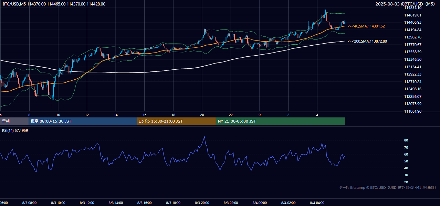Click the 8/3 08:00 date axis label
Viewport: 440px width, 206px height.
pos(29,203)
